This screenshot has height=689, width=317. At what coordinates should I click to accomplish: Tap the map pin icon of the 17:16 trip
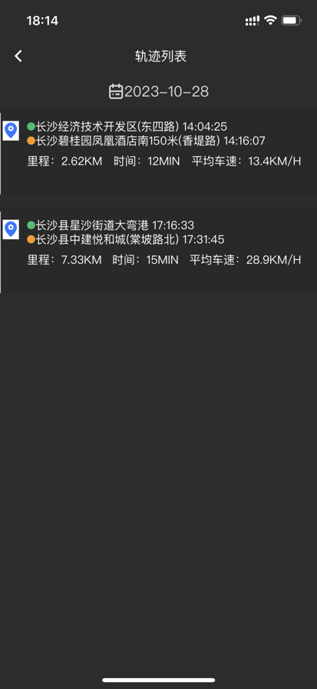(11, 229)
